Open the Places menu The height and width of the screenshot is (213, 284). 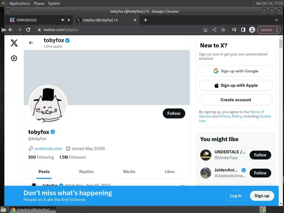click(39, 3)
